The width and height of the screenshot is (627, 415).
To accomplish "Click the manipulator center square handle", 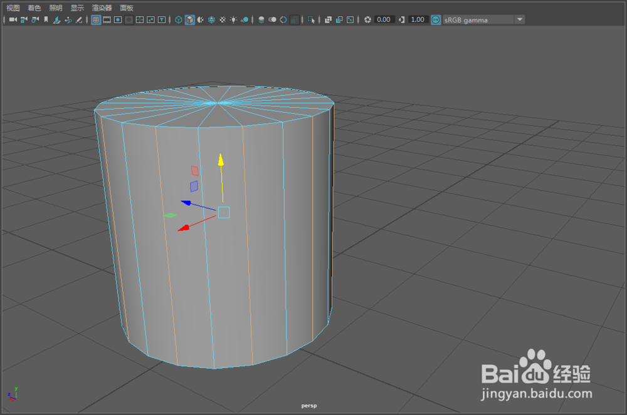I will pos(224,212).
